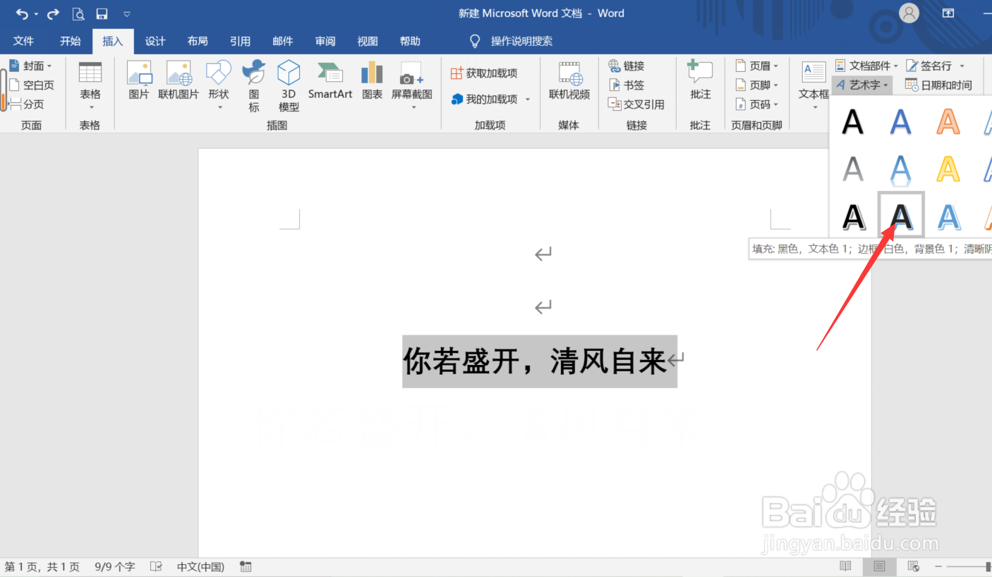The height and width of the screenshot is (577, 992).
Task: Open print preview from Quick Access toolbar
Action: (79, 13)
